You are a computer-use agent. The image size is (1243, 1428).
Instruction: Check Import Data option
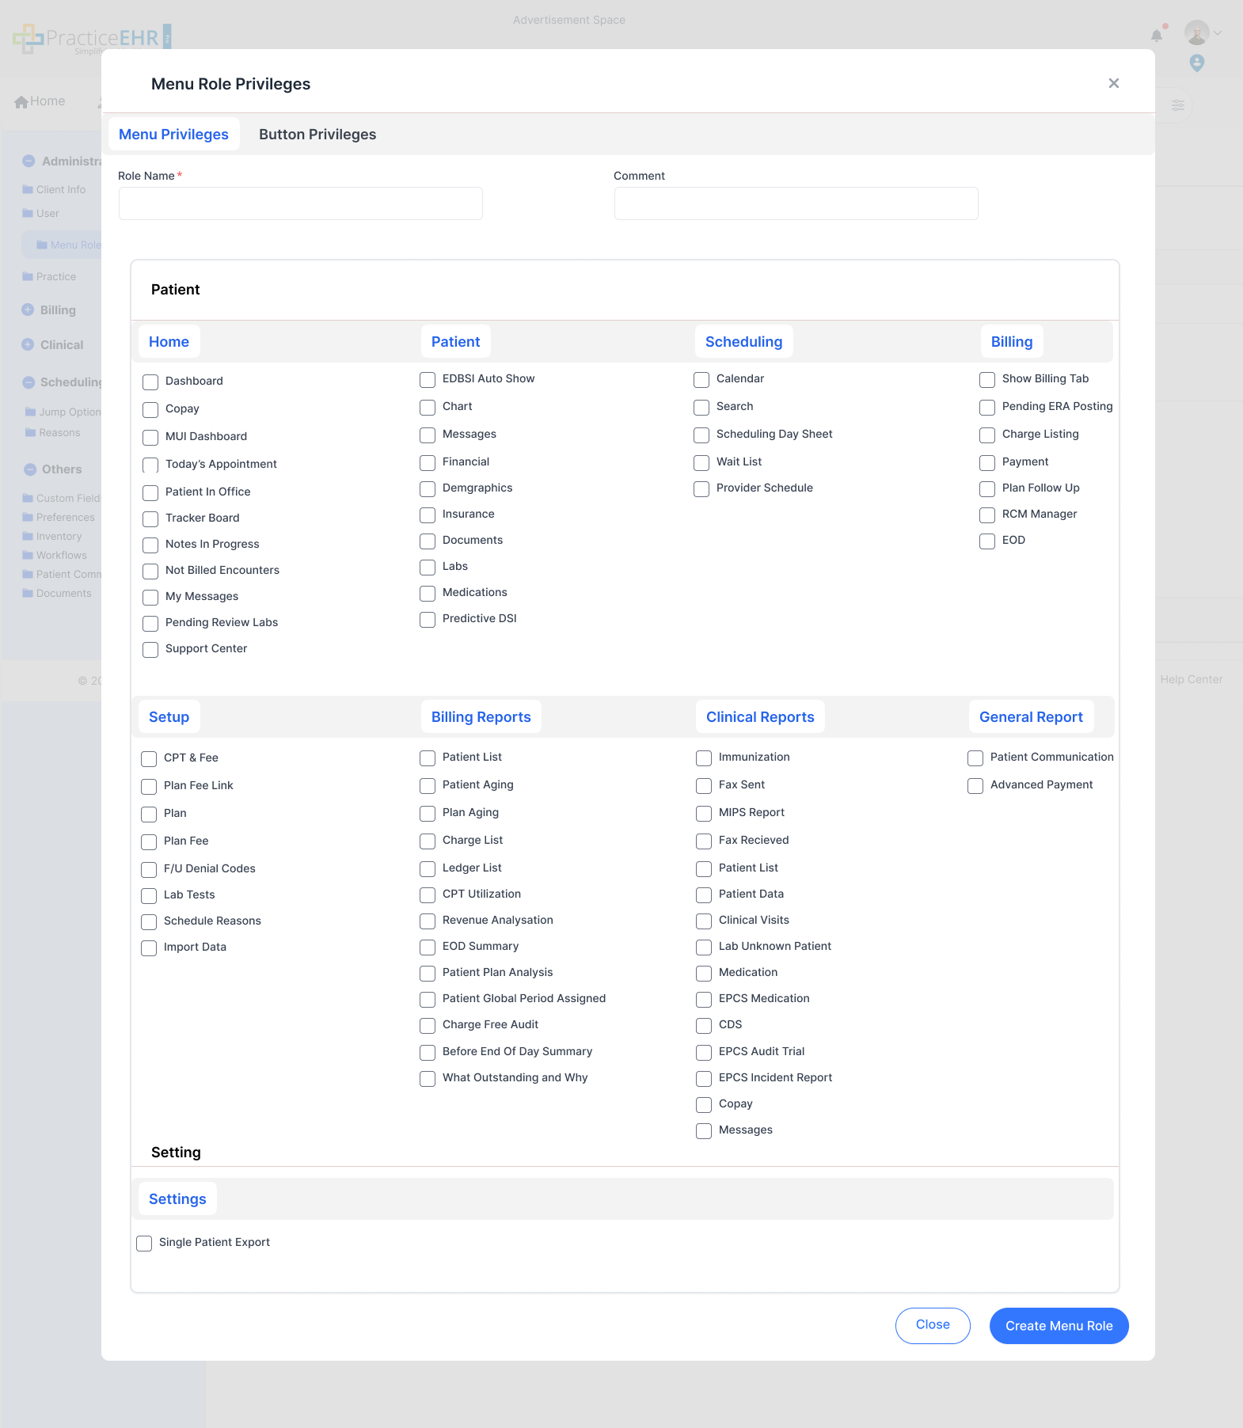pos(149,948)
